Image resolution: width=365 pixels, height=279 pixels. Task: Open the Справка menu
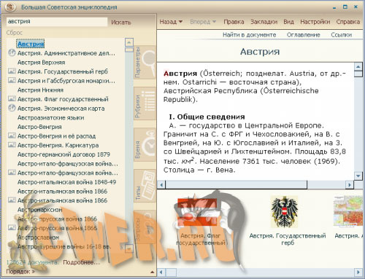(x=348, y=22)
